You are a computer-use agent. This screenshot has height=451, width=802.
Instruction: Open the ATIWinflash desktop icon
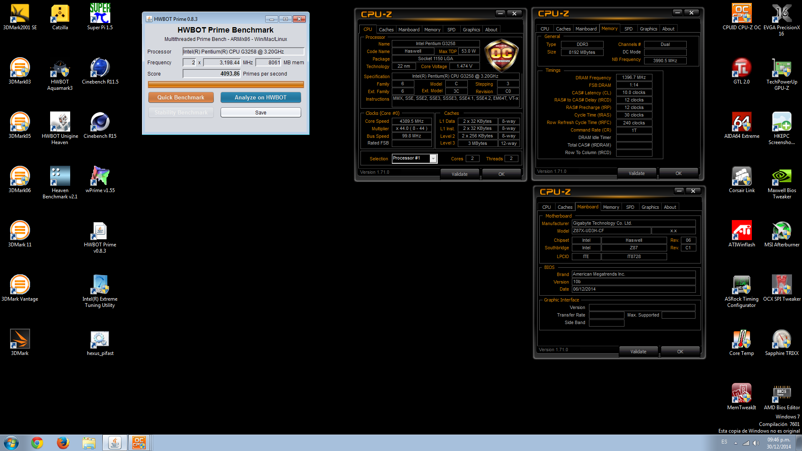(x=741, y=234)
